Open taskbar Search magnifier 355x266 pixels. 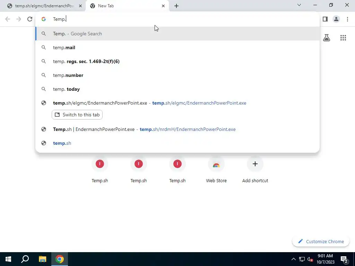(25, 259)
